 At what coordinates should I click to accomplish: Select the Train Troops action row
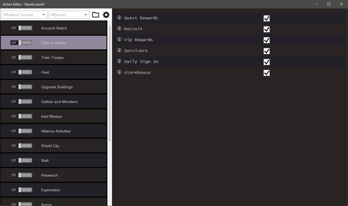pos(54,57)
